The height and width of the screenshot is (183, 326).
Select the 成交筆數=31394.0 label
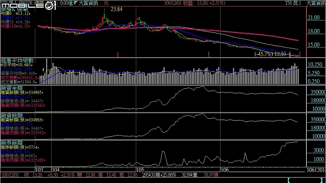(19, 82)
